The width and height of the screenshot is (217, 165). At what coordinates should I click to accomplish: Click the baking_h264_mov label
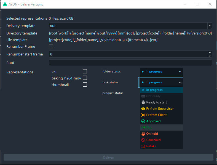[x=66, y=78]
